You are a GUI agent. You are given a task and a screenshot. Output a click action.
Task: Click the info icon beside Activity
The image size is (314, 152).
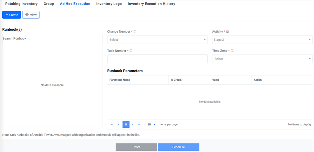point(227,32)
